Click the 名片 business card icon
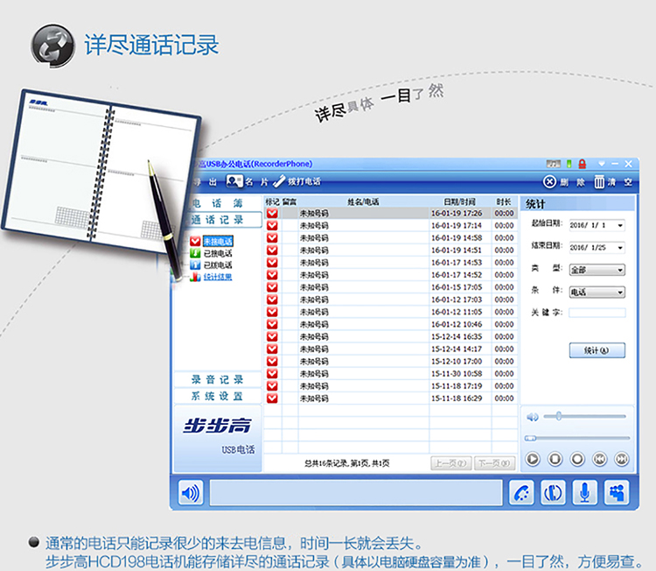Viewport: 656px width, 571px height. tap(234, 181)
